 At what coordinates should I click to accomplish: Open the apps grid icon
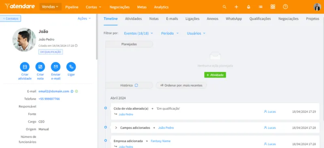pyautogui.click(x=273, y=7)
